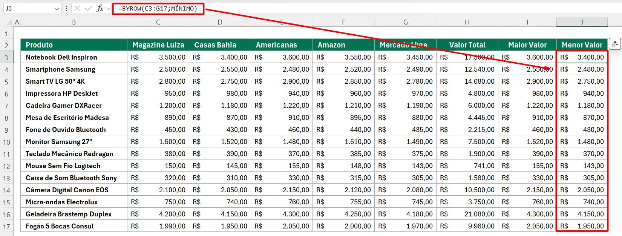Select column B header
The width and height of the screenshot is (622, 236).
[x=74, y=22]
